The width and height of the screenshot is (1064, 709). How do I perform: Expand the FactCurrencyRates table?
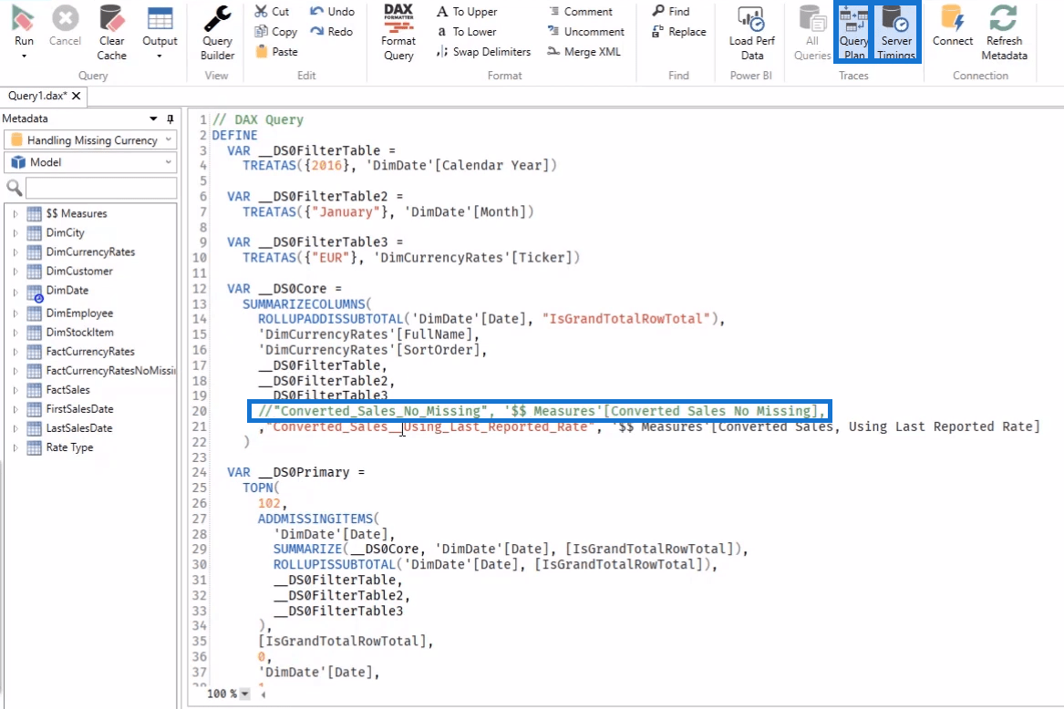[15, 352]
